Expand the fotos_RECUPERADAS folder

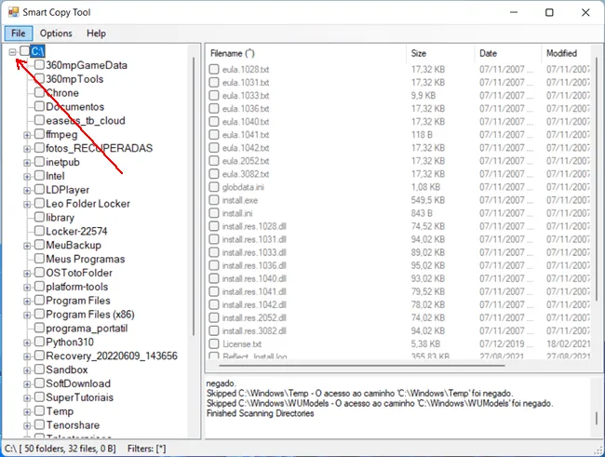click(x=27, y=149)
